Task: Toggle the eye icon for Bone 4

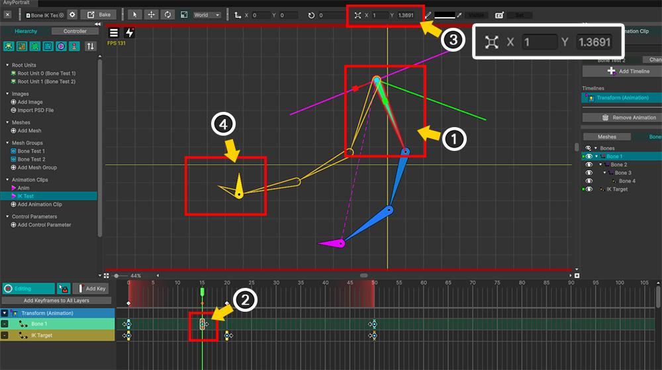Action: [x=589, y=181]
